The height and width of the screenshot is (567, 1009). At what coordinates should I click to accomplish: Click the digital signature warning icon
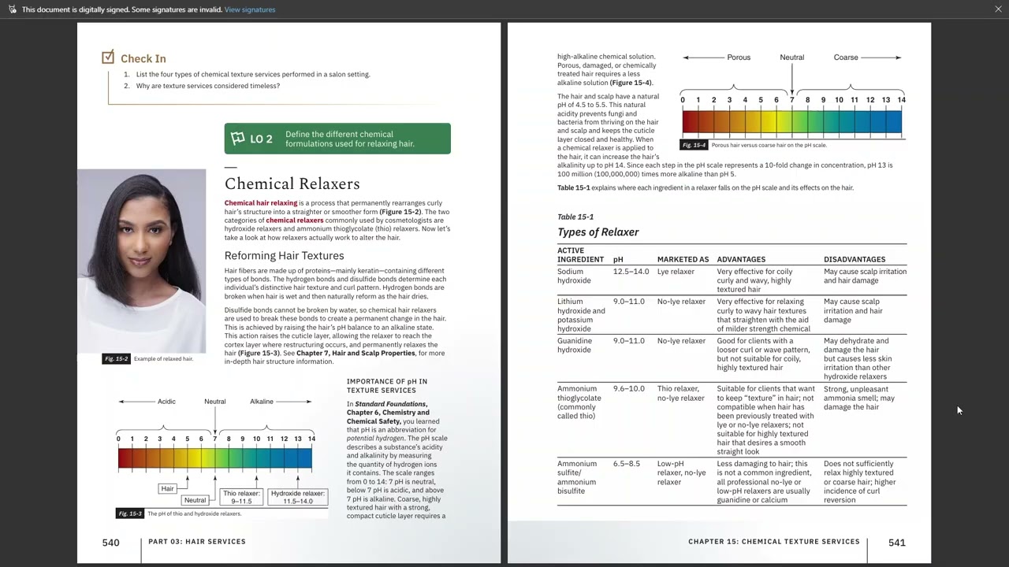(x=12, y=9)
